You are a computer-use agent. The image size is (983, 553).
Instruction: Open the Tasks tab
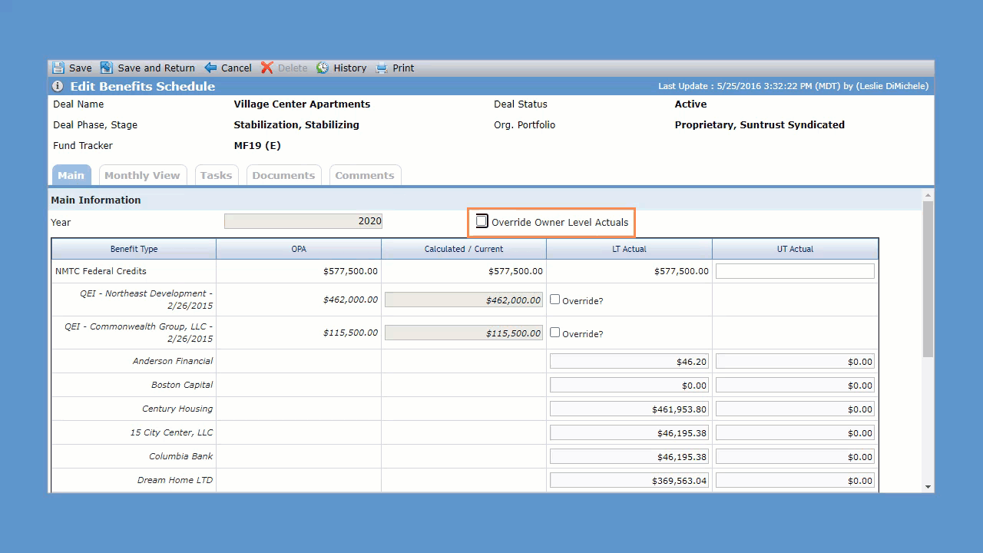point(216,175)
